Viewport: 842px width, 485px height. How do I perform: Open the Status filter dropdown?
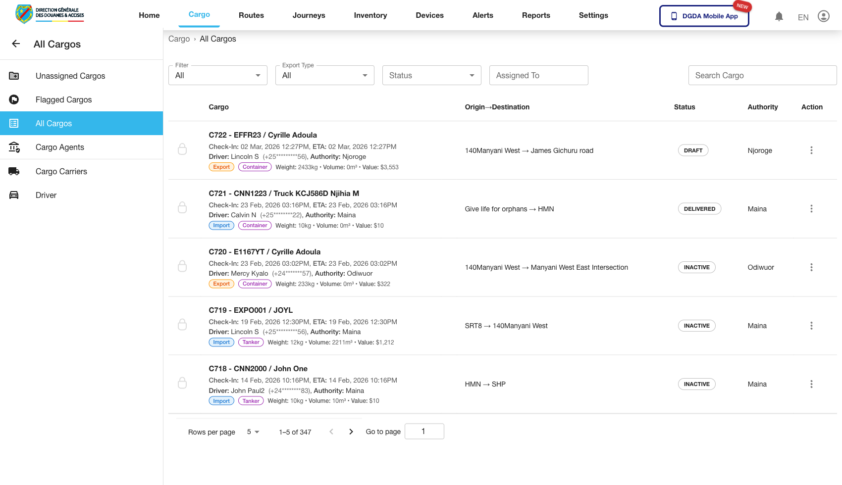(431, 75)
